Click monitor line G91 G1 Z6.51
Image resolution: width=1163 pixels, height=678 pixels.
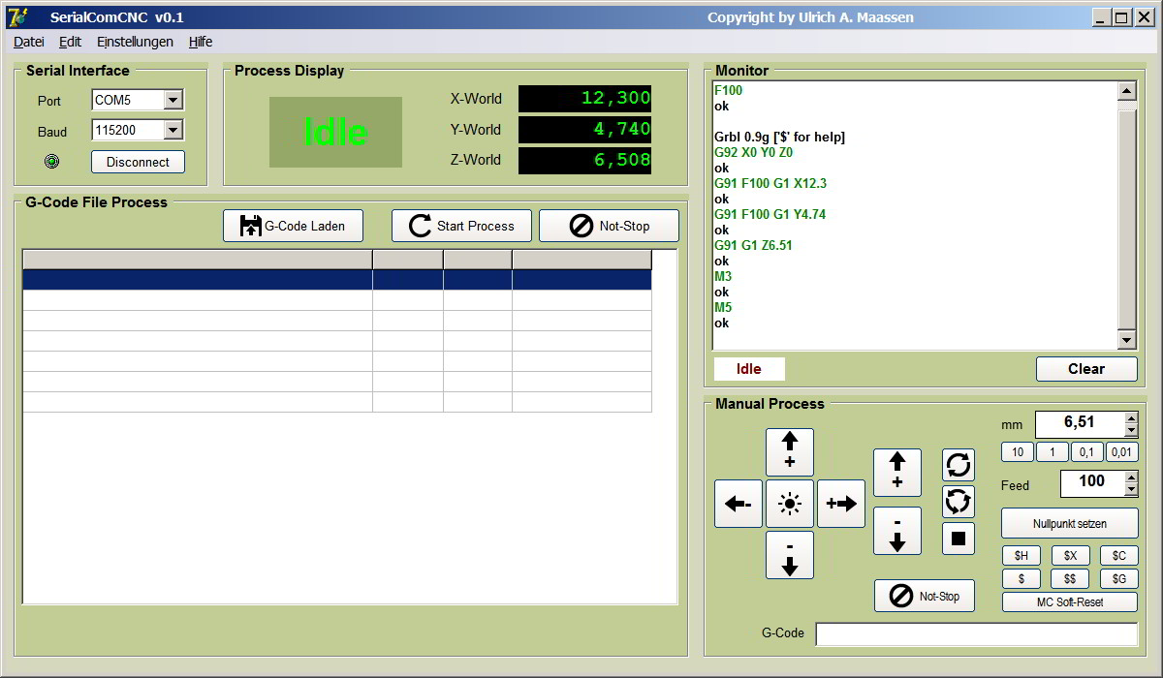pyautogui.click(x=753, y=245)
